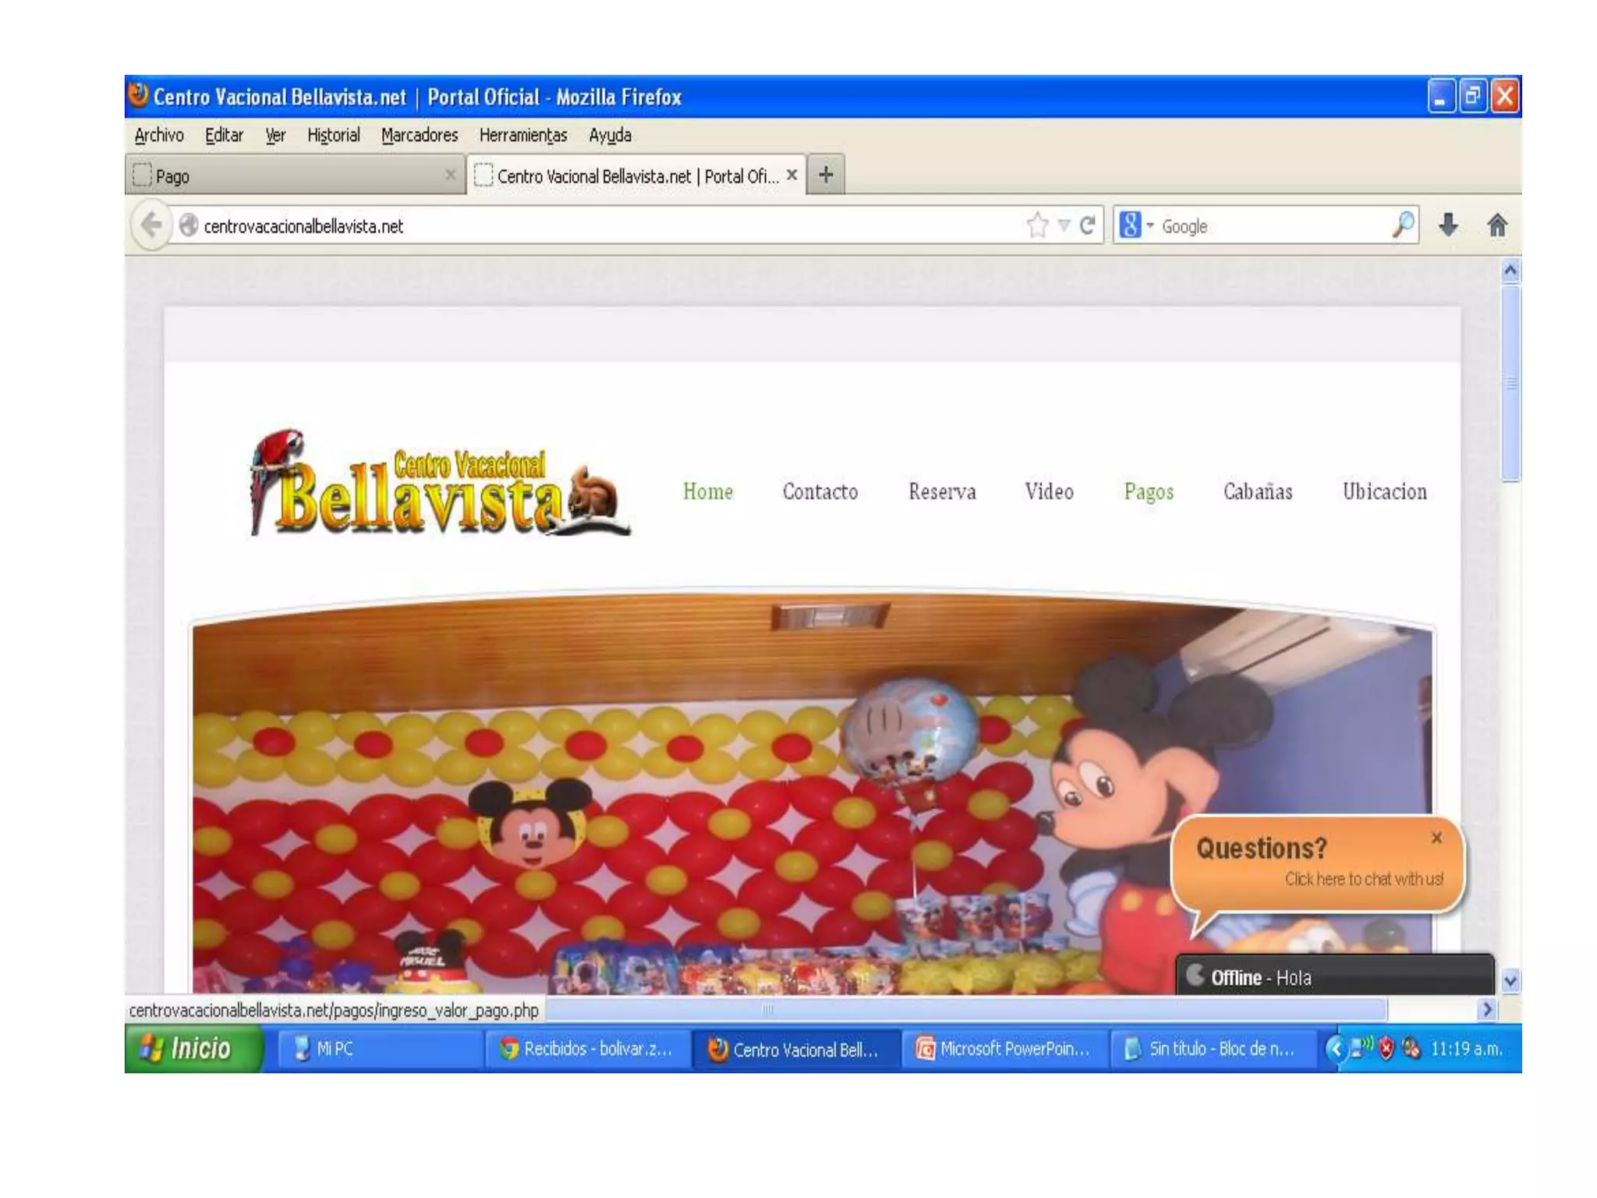Viewport: 1597px width, 1198px height.
Task: Open the Pagos page link
Action: coord(1148,491)
